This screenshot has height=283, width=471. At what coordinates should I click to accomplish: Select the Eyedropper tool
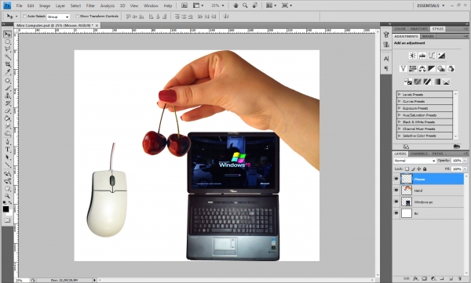[7, 72]
